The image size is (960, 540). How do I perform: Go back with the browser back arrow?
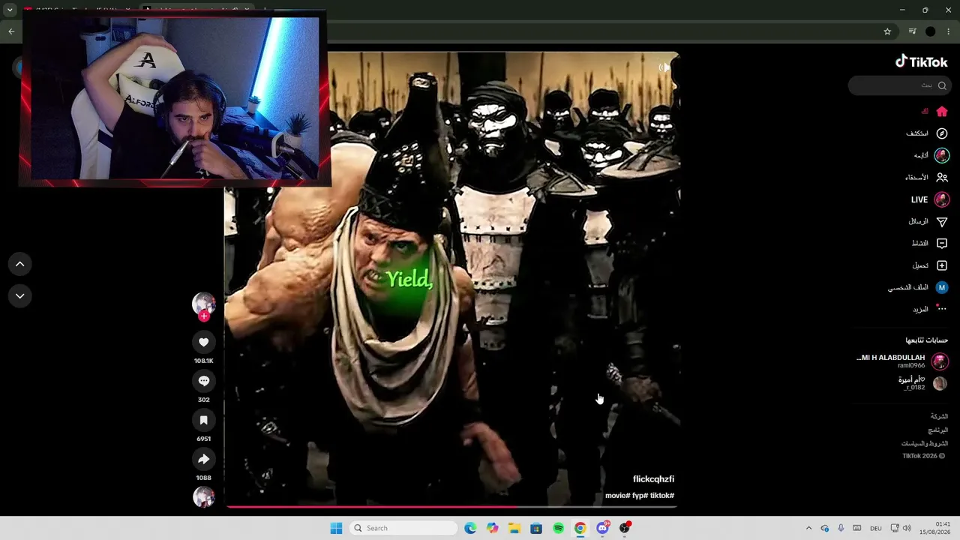[11, 31]
